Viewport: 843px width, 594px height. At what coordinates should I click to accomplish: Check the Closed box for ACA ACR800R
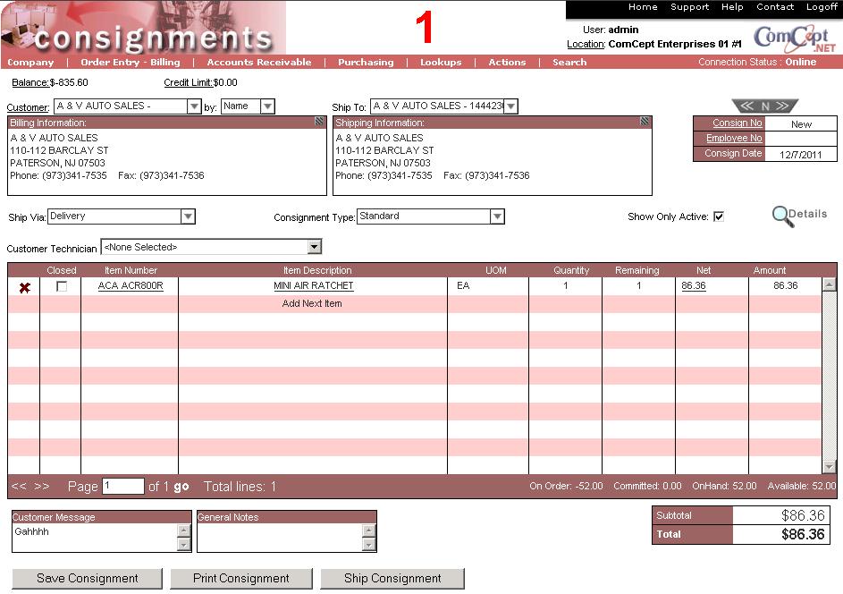pyautogui.click(x=62, y=286)
